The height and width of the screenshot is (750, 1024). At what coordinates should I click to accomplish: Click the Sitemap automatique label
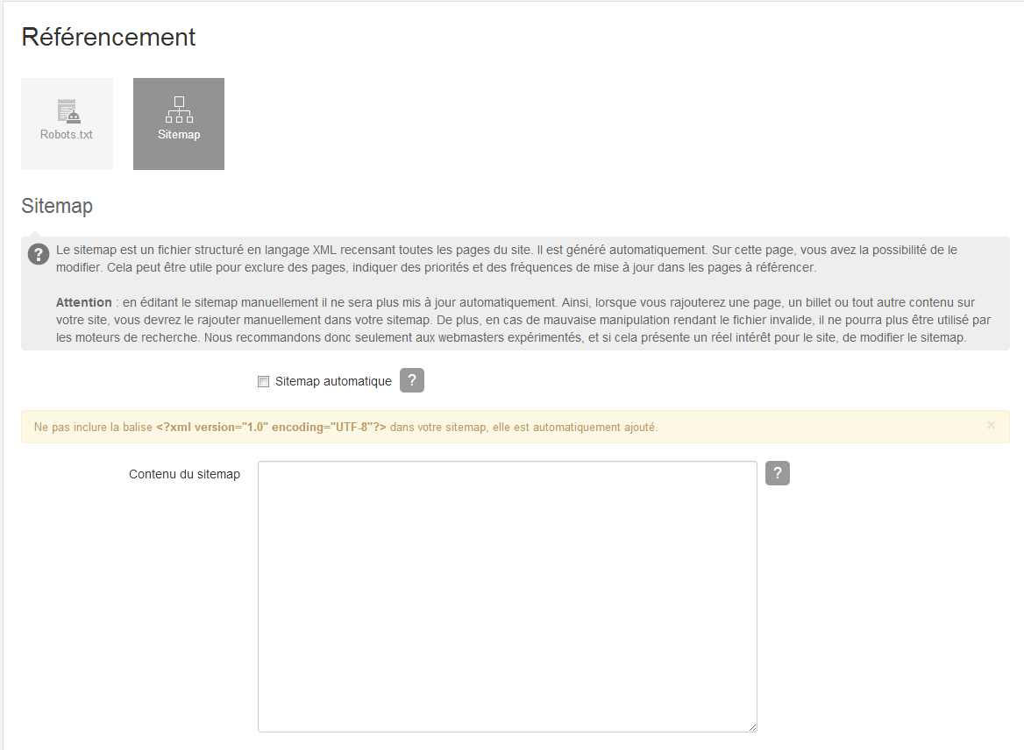(333, 381)
